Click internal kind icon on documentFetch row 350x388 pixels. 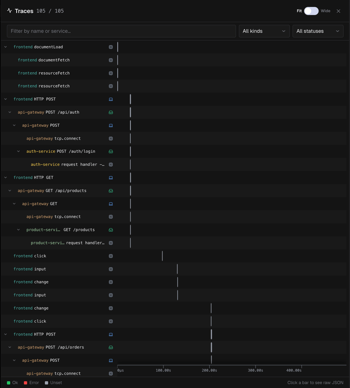click(x=111, y=60)
